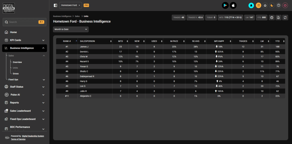
Task: Click the Pulse AI chip icon
Action: tap(6, 95)
